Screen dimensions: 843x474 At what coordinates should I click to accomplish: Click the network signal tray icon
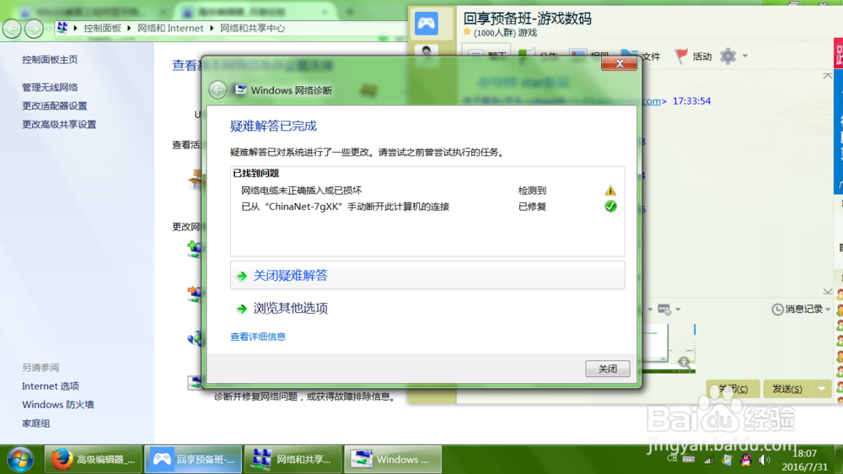709,460
